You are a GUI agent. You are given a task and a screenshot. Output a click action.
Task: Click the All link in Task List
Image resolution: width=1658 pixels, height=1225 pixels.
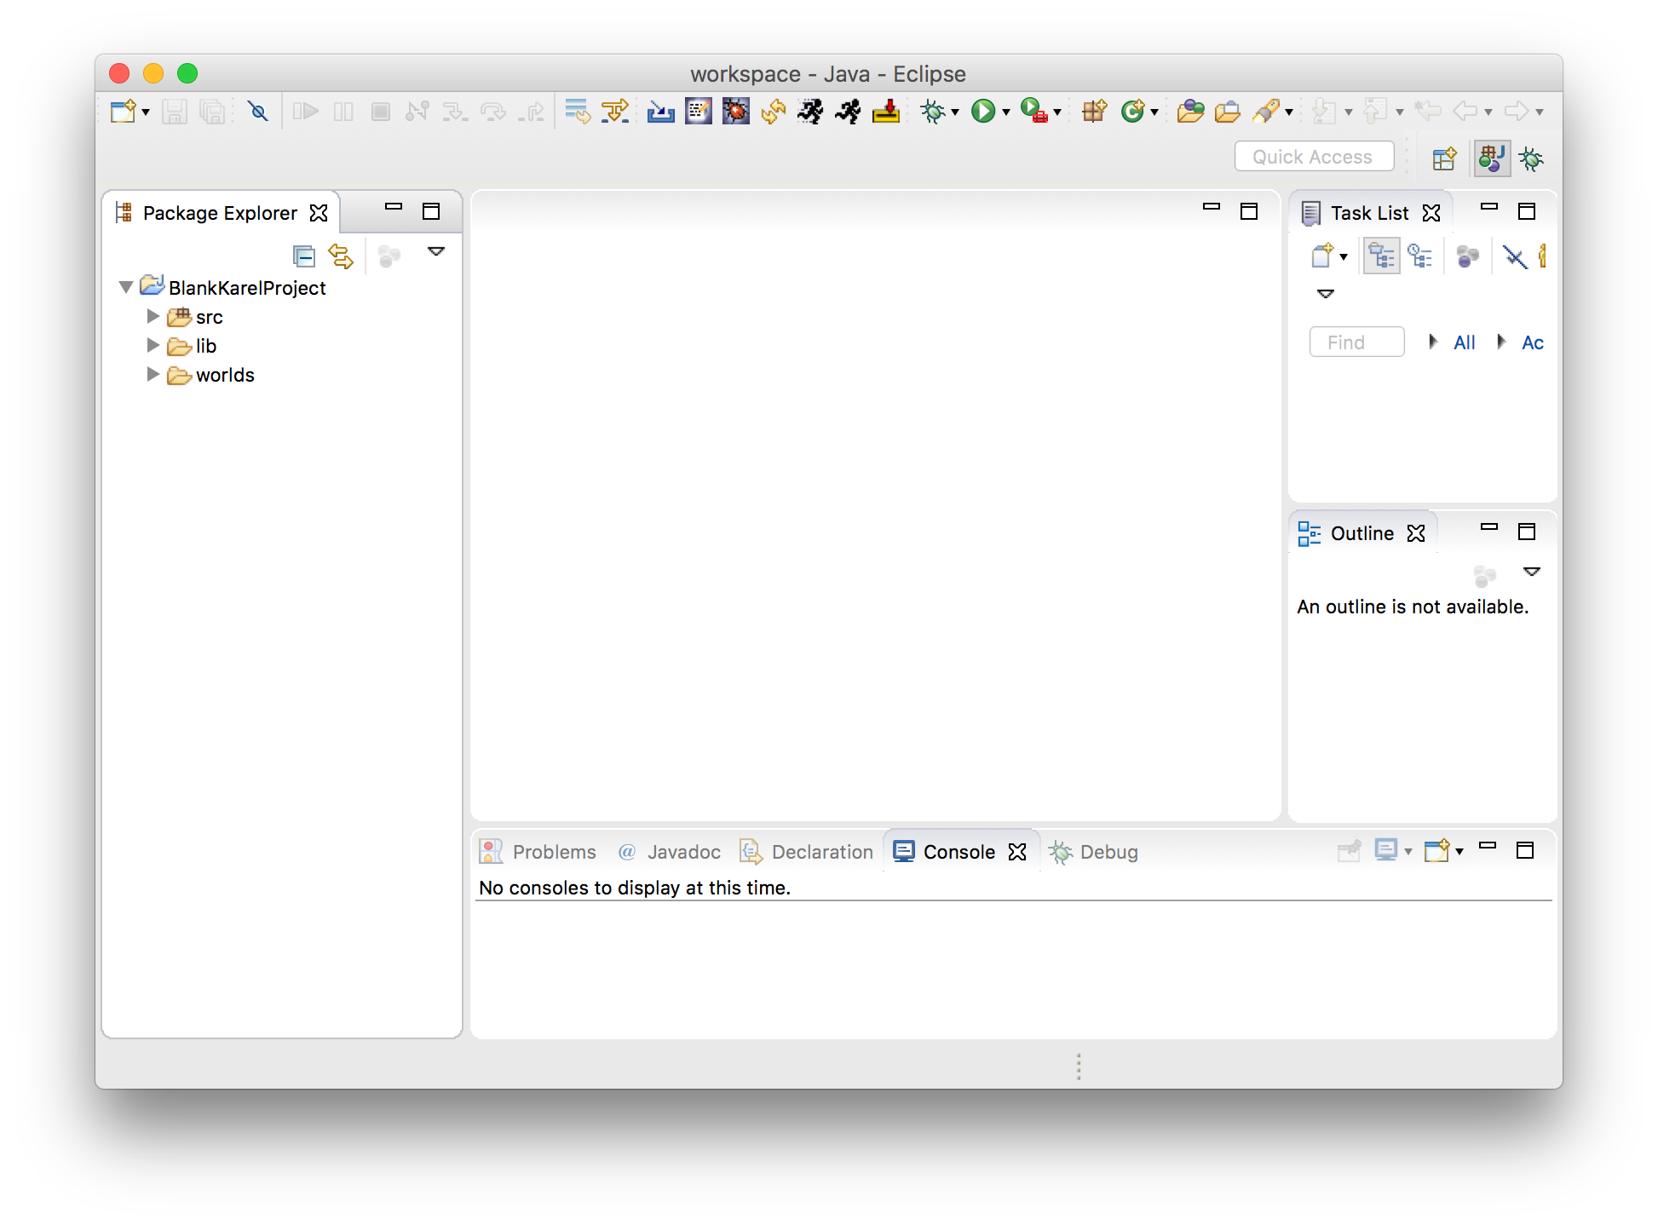click(x=1465, y=342)
